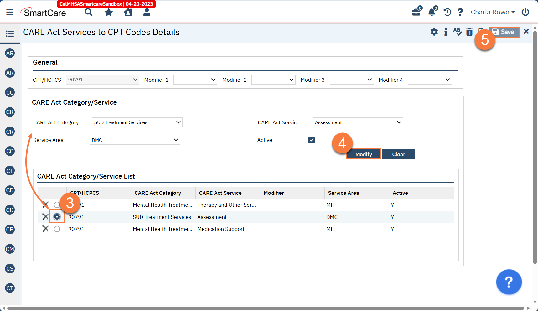Delete the Medication Support row with X
538x311 pixels.
[x=45, y=229]
